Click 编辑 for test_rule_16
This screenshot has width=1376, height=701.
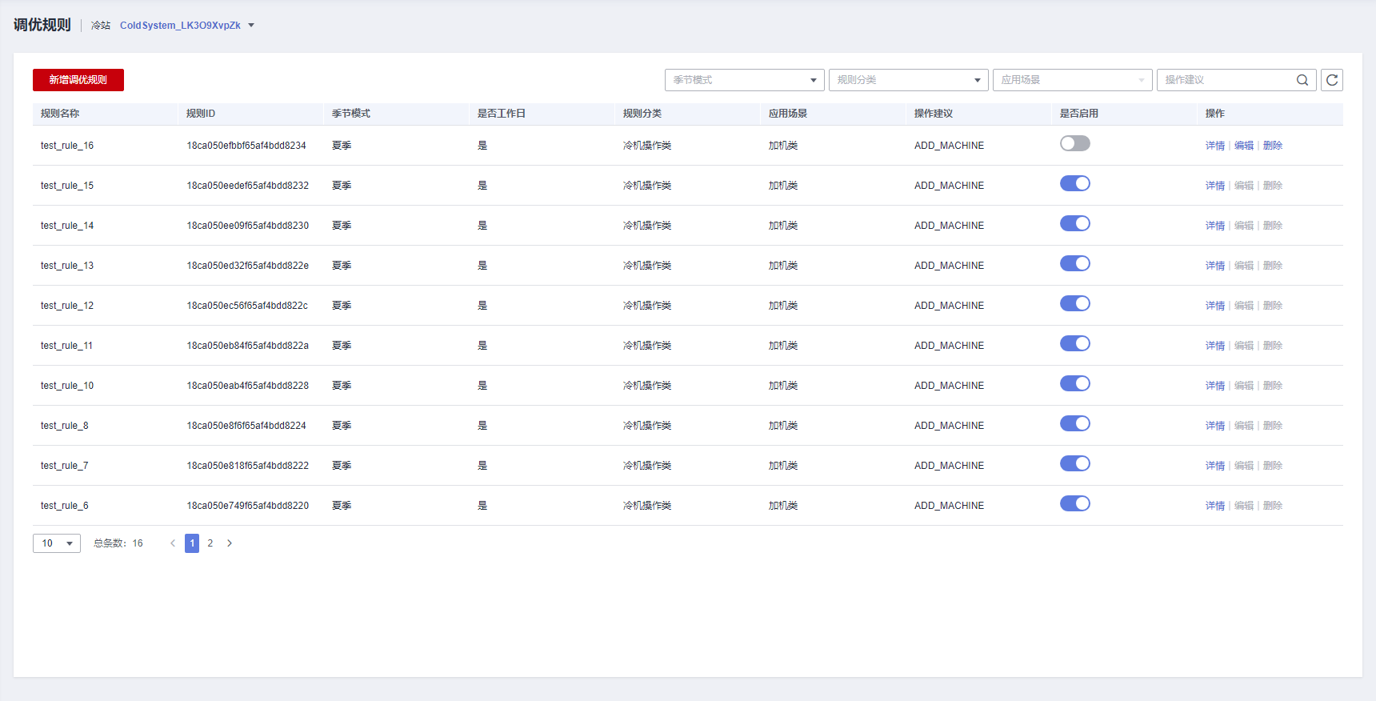[1244, 146]
